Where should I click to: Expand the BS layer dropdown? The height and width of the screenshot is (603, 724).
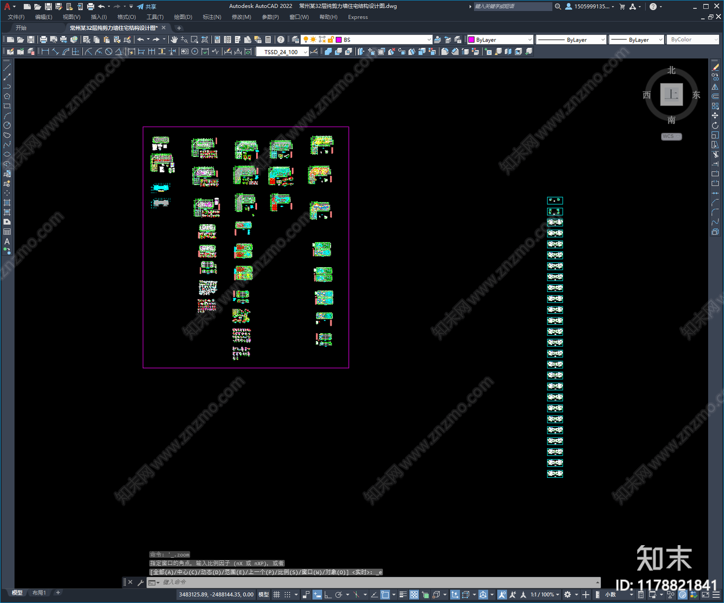[x=429, y=40]
